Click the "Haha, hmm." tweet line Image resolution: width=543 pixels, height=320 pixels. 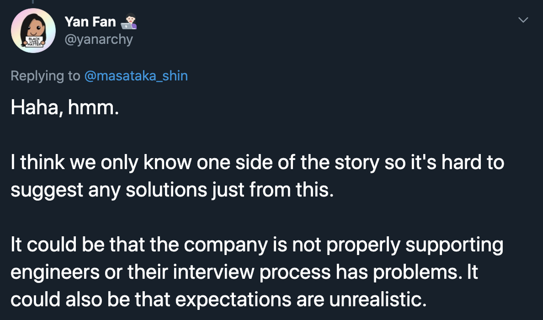click(65, 108)
